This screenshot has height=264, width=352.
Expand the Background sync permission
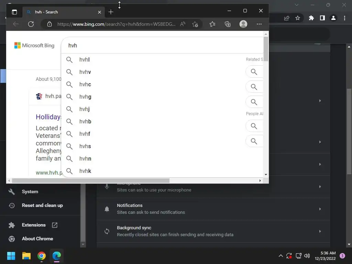[x=320, y=231]
